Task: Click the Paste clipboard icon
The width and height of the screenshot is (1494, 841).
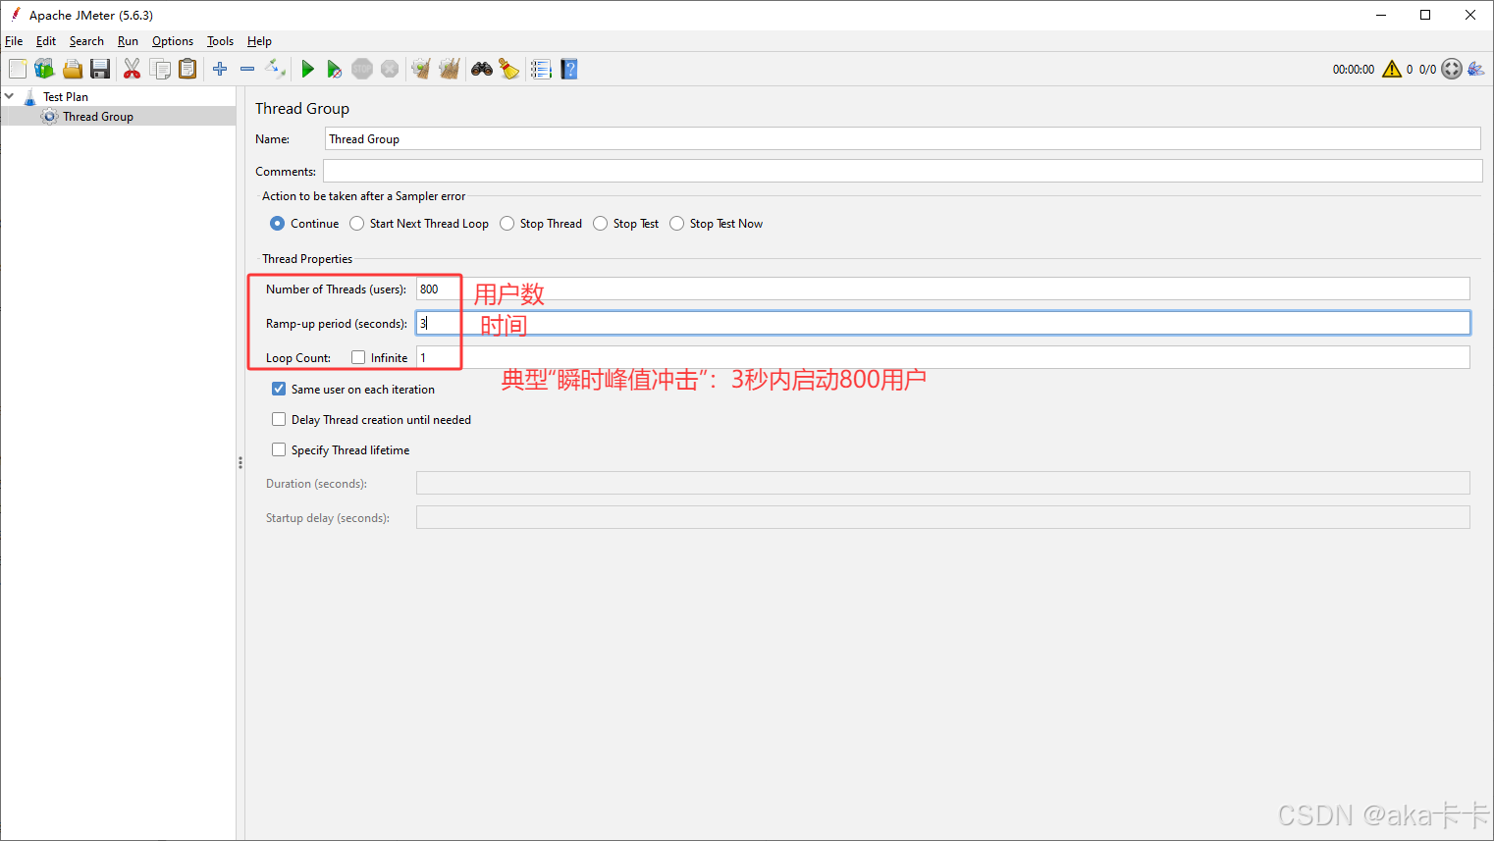Action: point(187,69)
